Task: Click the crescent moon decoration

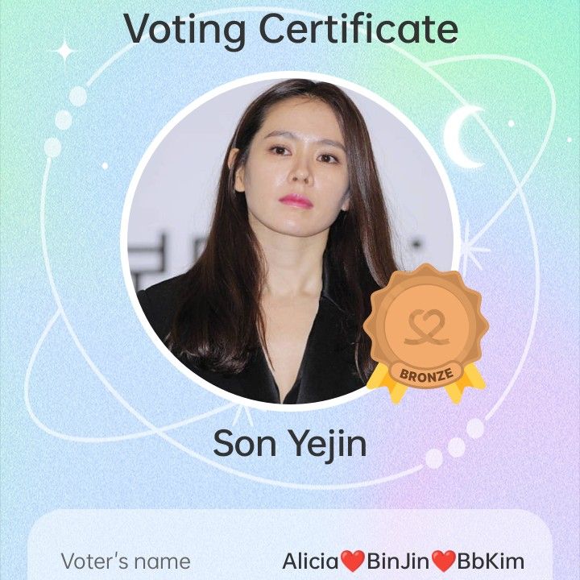Action: pos(463,136)
